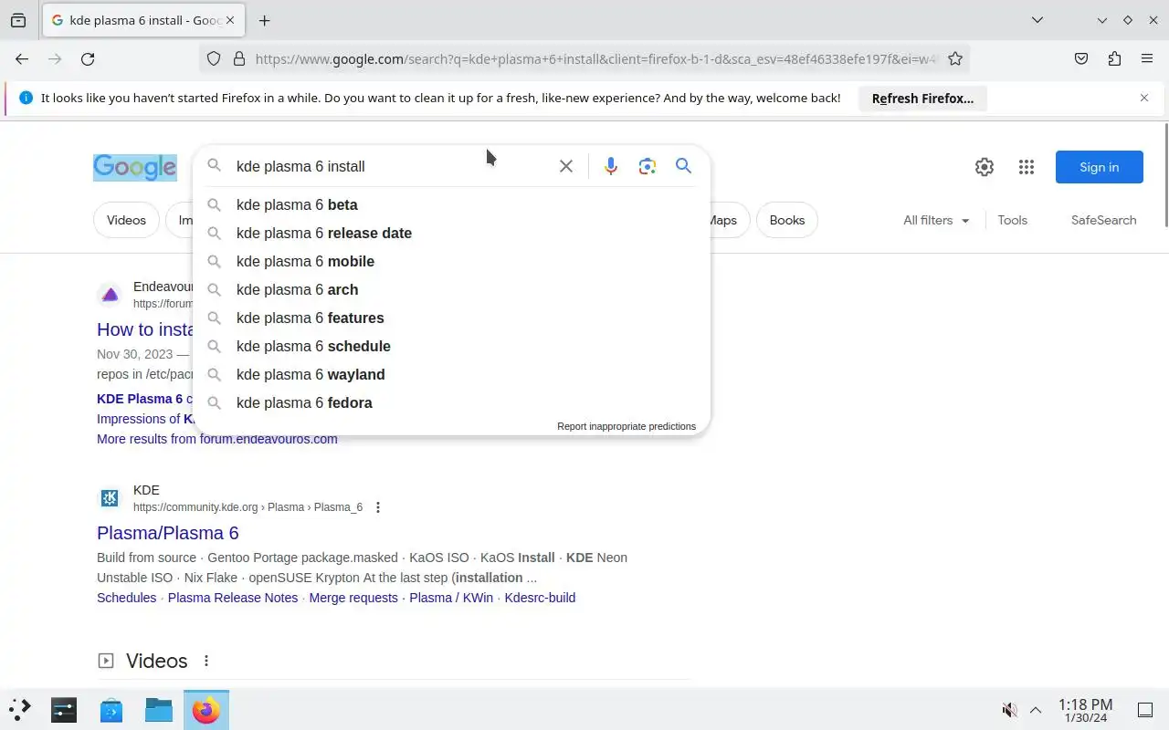Open Save to Pocket icon

[x=1081, y=58]
